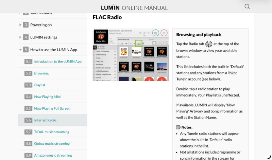
Task: Open the search magnifier icon
Action: point(247,6)
